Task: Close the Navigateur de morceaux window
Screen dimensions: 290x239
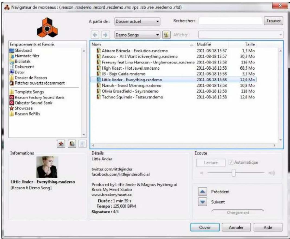Action: [x=280, y=6]
